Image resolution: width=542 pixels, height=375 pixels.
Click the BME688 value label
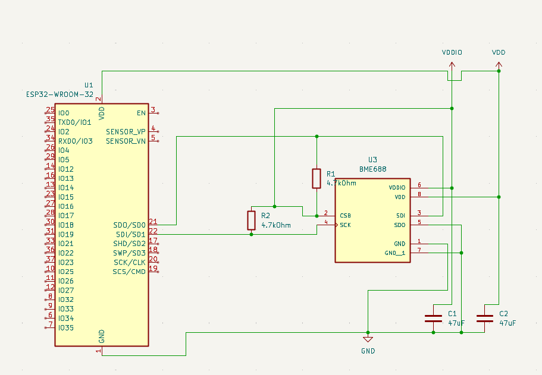(x=372, y=169)
